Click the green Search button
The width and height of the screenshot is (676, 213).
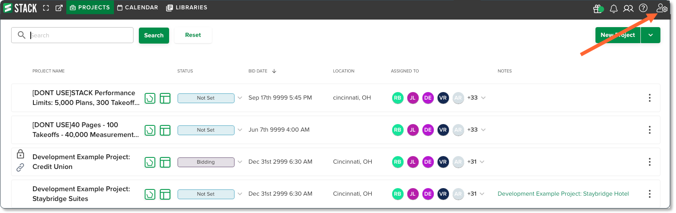(154, 35)
